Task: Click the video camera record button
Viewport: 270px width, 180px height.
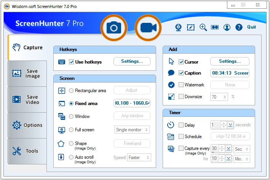Action: point(148,28)
